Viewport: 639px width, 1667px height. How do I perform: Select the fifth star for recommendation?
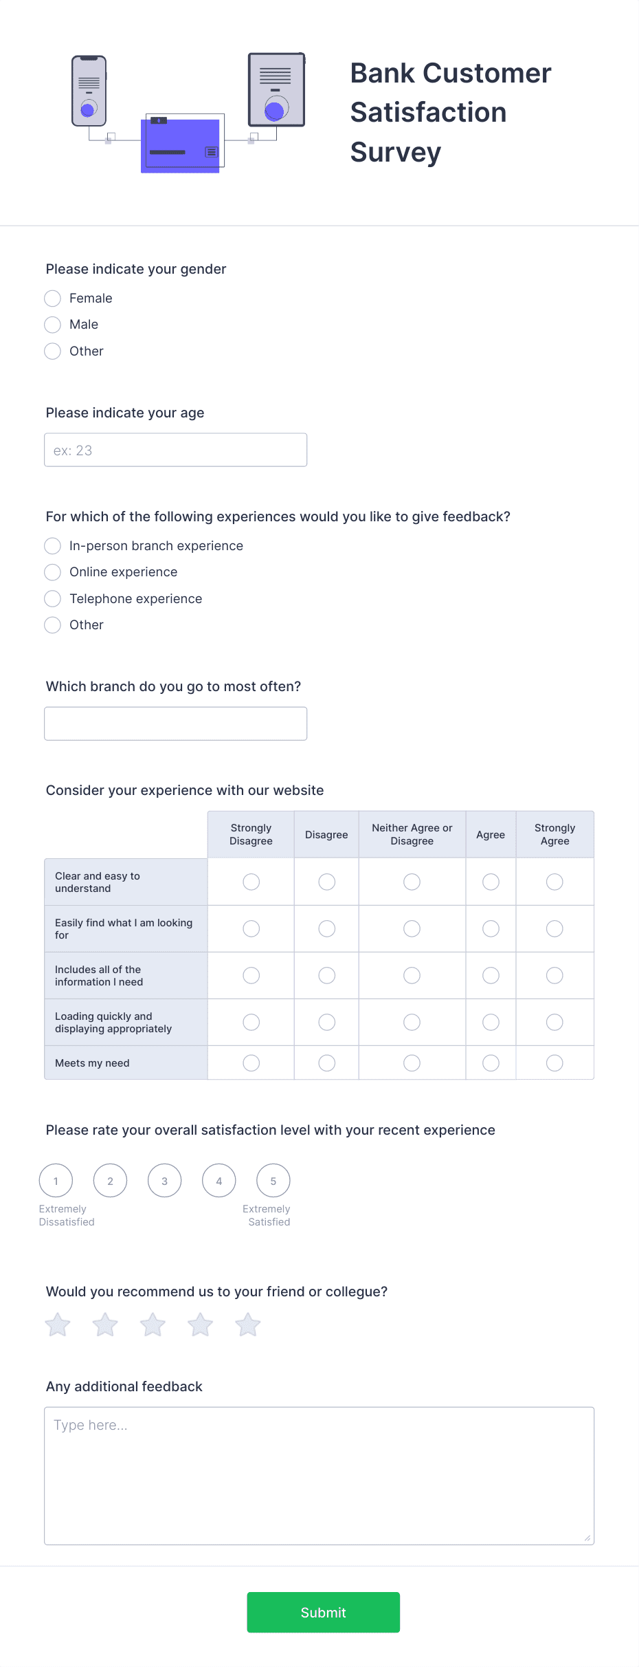[247, 1324]
